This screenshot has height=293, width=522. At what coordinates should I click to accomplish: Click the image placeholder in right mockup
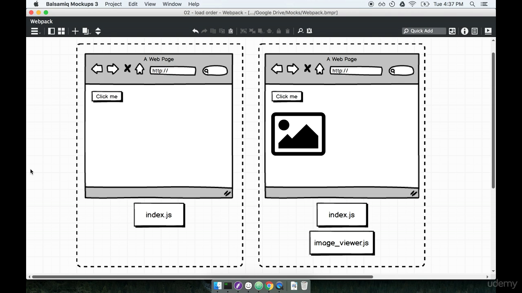298,134
